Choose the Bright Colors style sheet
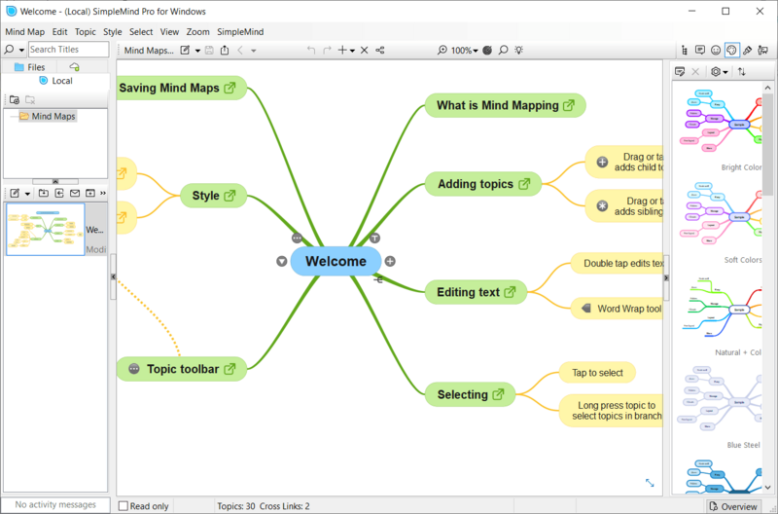 720,129
